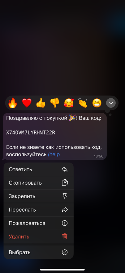The image size is (125, 273).
Task: Select Ответить in the context menu
Action: click(x=39, y=169)
